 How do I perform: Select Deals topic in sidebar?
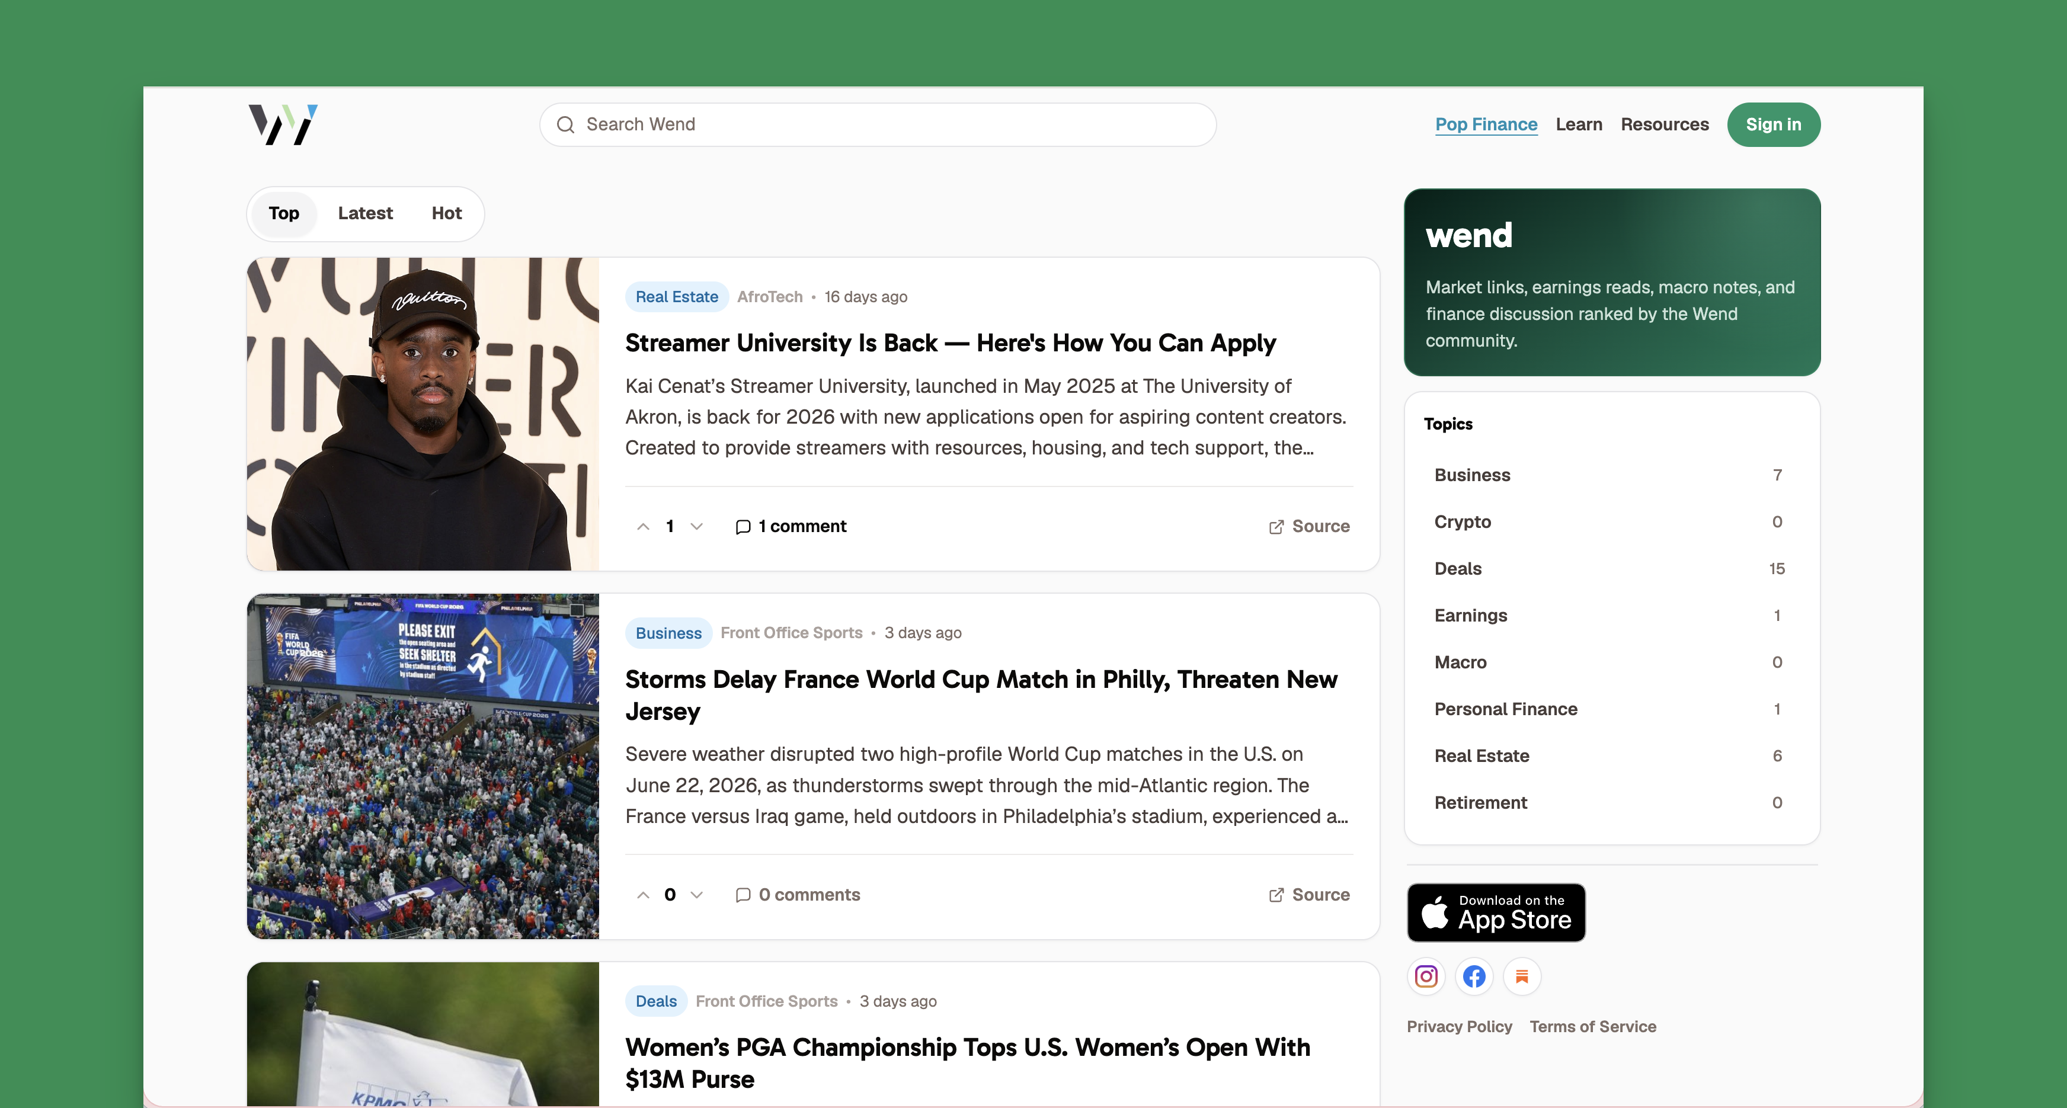point(1611,569)
